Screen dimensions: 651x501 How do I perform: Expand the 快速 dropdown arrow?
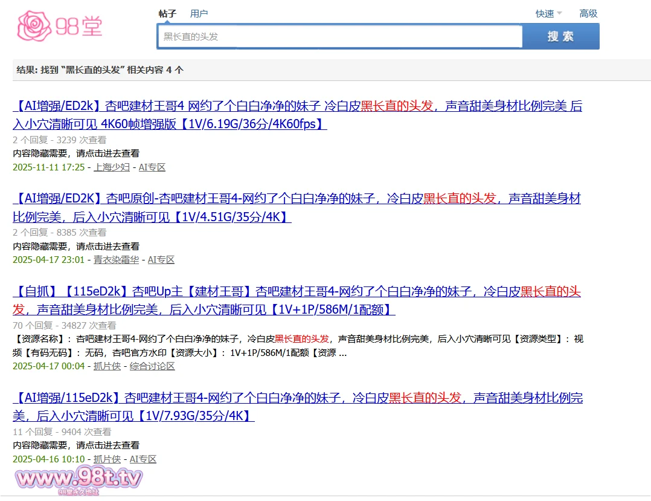559,13
